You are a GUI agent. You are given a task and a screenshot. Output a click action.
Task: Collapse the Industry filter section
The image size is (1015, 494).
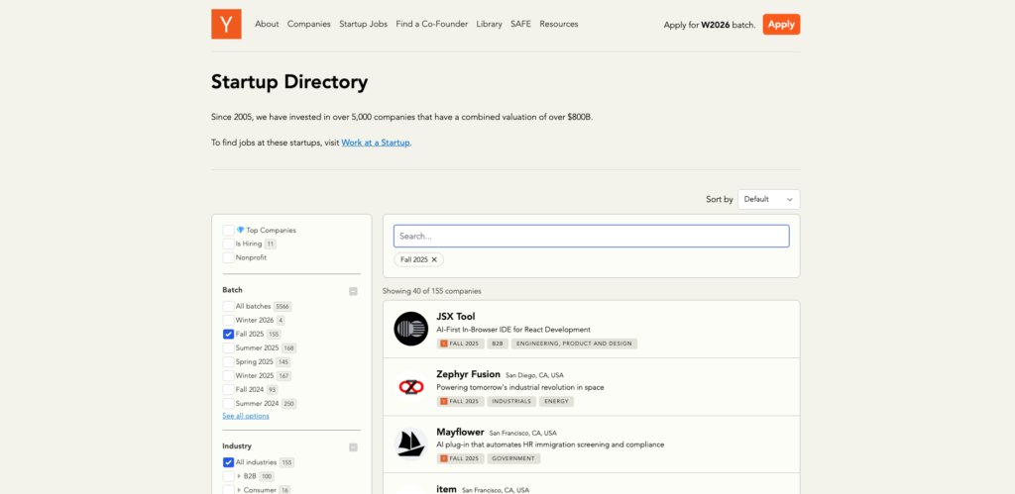click(x=353, y=447)
